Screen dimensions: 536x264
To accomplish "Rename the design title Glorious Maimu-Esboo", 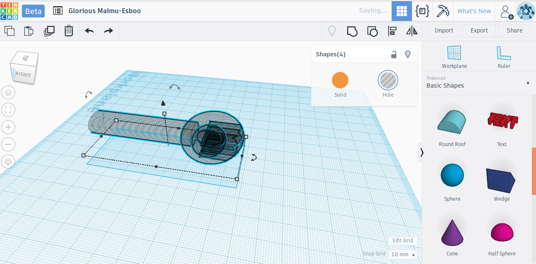I will point(105,11).
